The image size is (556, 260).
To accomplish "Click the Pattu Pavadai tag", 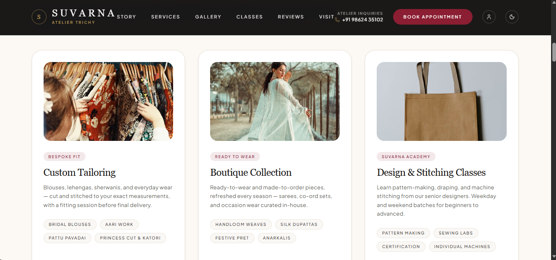I will [67, 238].
